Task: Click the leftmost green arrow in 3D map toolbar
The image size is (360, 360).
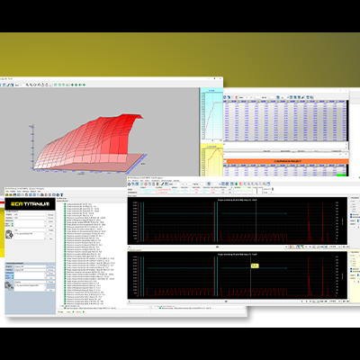Action: pyautogui.click(x=72, y=85)
